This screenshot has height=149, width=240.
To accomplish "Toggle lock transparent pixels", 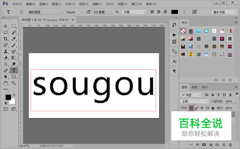I will click(x=191, y=108).
